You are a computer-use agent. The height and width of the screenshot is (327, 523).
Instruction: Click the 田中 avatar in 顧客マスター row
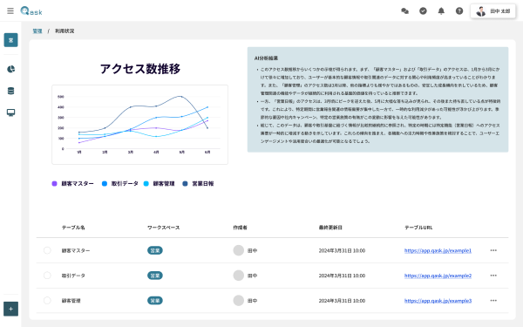[x=239, y=250]
